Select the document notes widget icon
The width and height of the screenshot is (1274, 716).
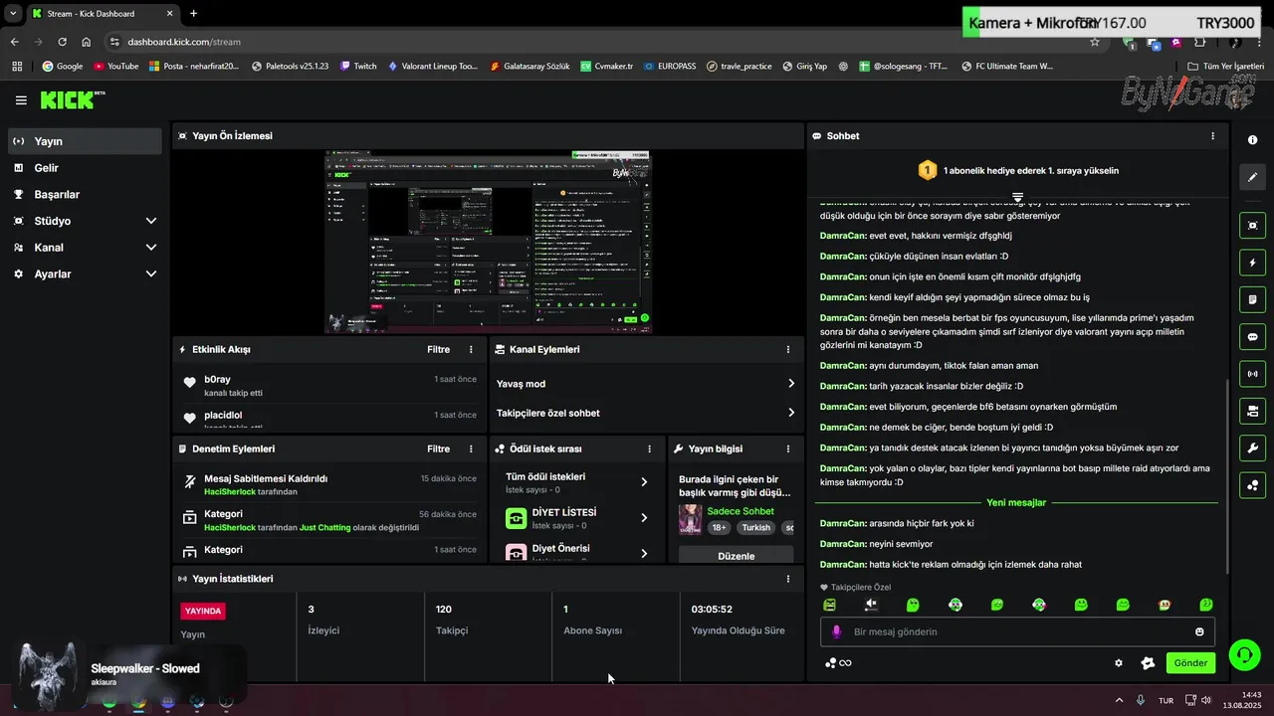(1252, 299)
